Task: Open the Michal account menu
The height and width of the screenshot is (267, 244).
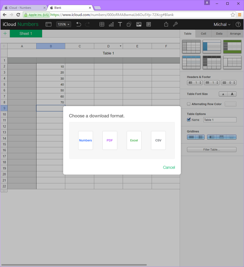Action: (x=222, y=24)
